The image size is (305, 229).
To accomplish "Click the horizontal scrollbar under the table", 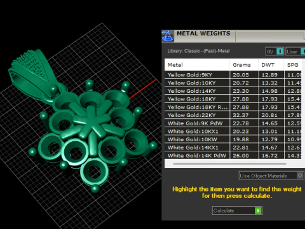I will pos(229,163).
